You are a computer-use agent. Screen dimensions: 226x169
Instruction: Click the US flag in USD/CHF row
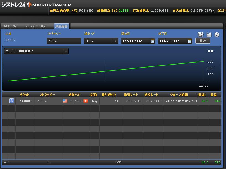coord(65,101)
